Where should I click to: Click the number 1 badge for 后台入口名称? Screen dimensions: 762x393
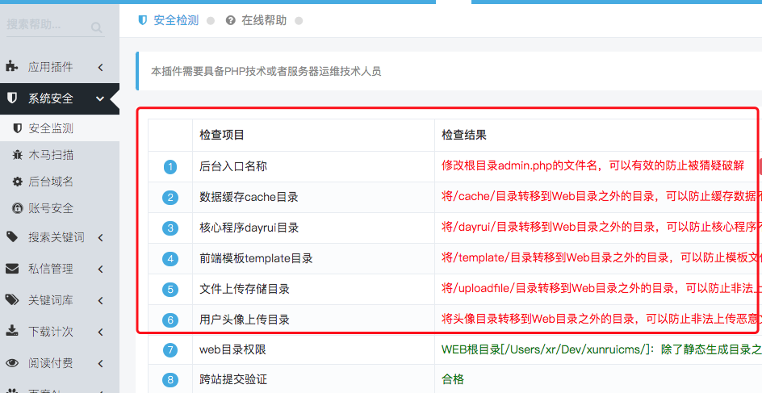170,167
